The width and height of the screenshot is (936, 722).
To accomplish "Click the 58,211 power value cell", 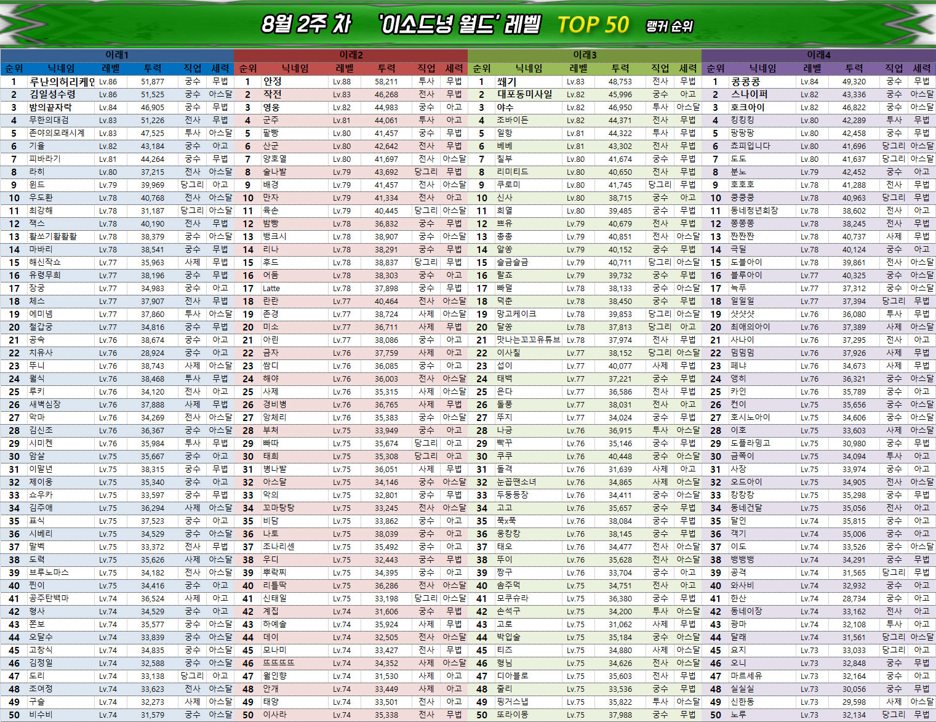I will 386,81.
